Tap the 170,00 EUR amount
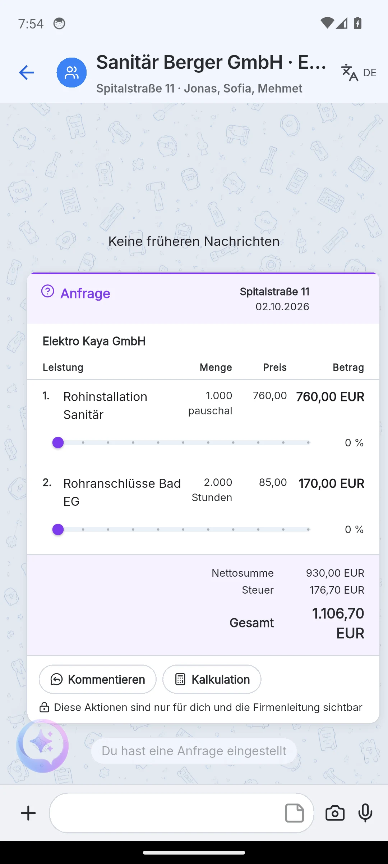 pyautogui.click(x=331, y=483)
